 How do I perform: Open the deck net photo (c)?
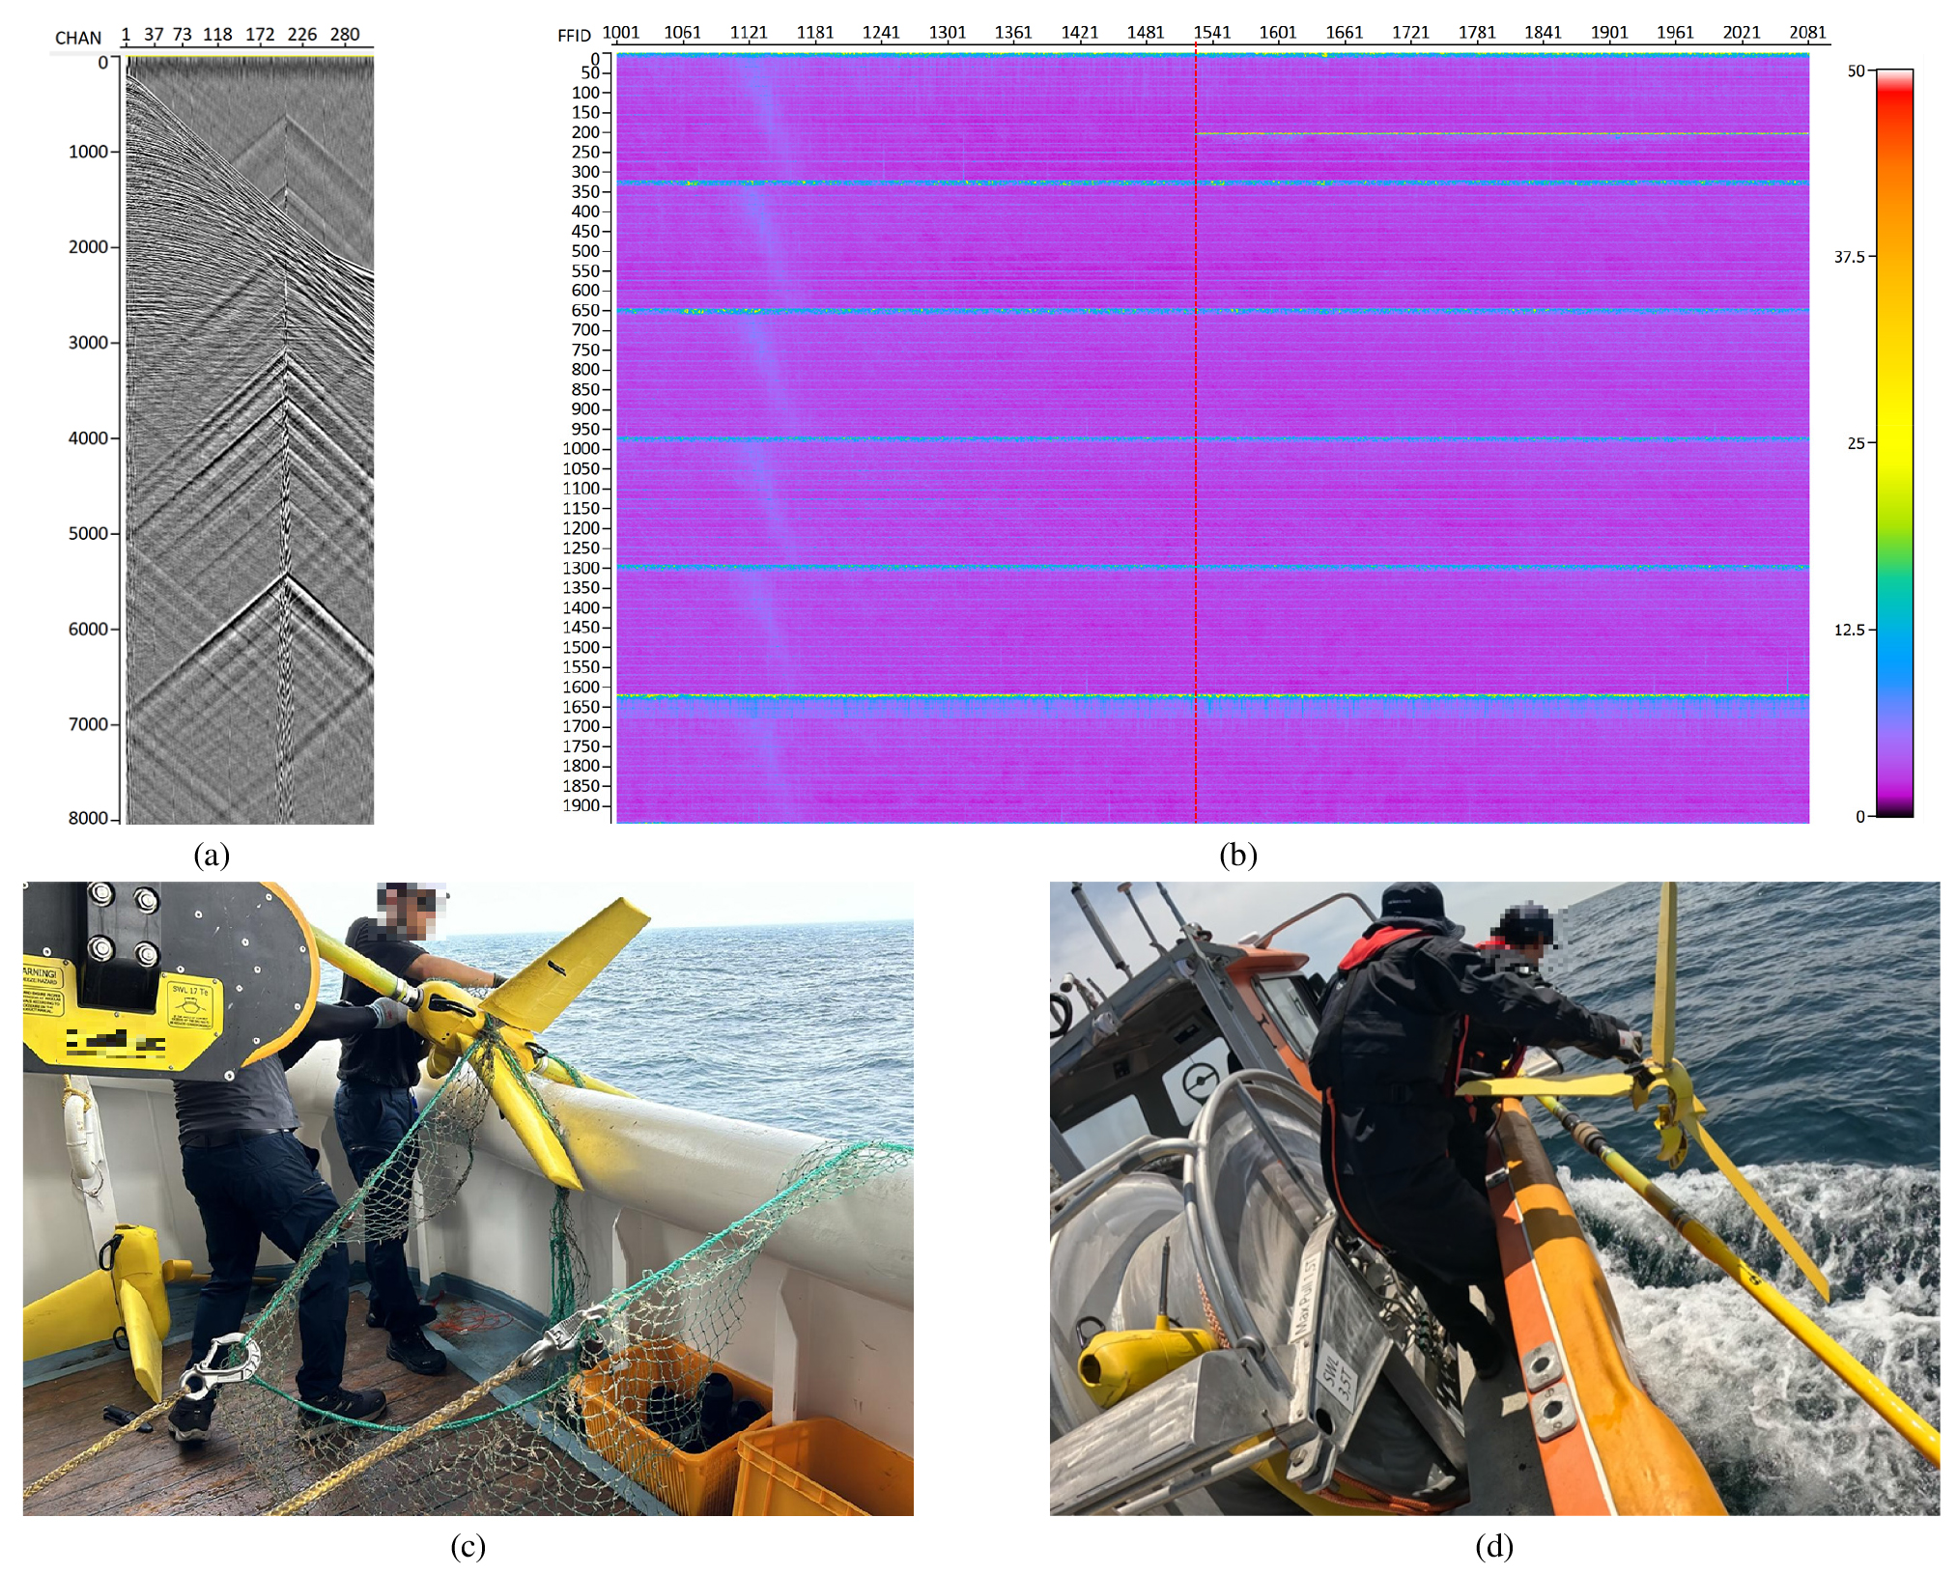(468, 1197)
